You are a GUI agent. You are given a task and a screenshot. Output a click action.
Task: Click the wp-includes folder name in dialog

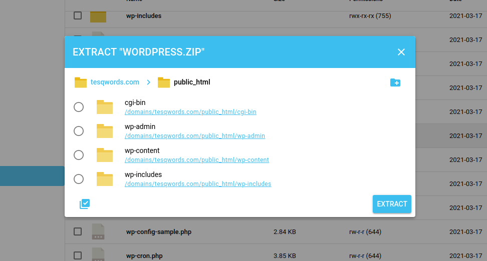tap(143, 174)
